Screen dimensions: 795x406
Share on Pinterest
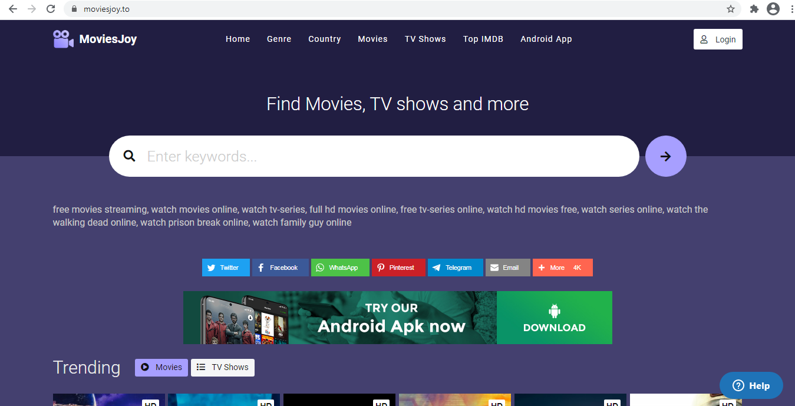pyautogui.click(x=398, y=268)
